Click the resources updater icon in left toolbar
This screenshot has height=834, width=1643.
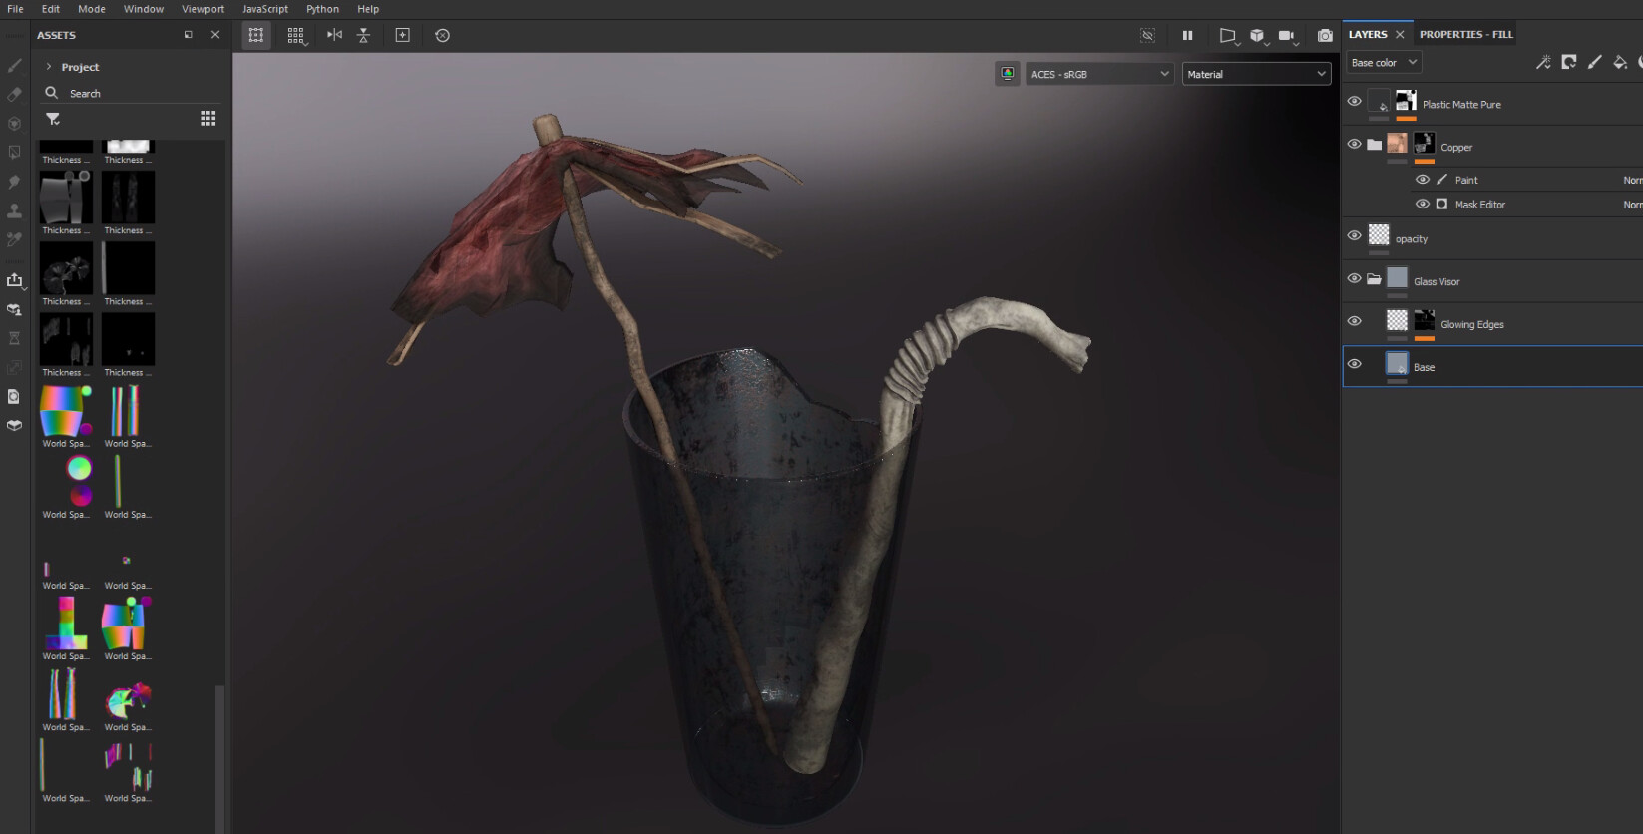14,396
